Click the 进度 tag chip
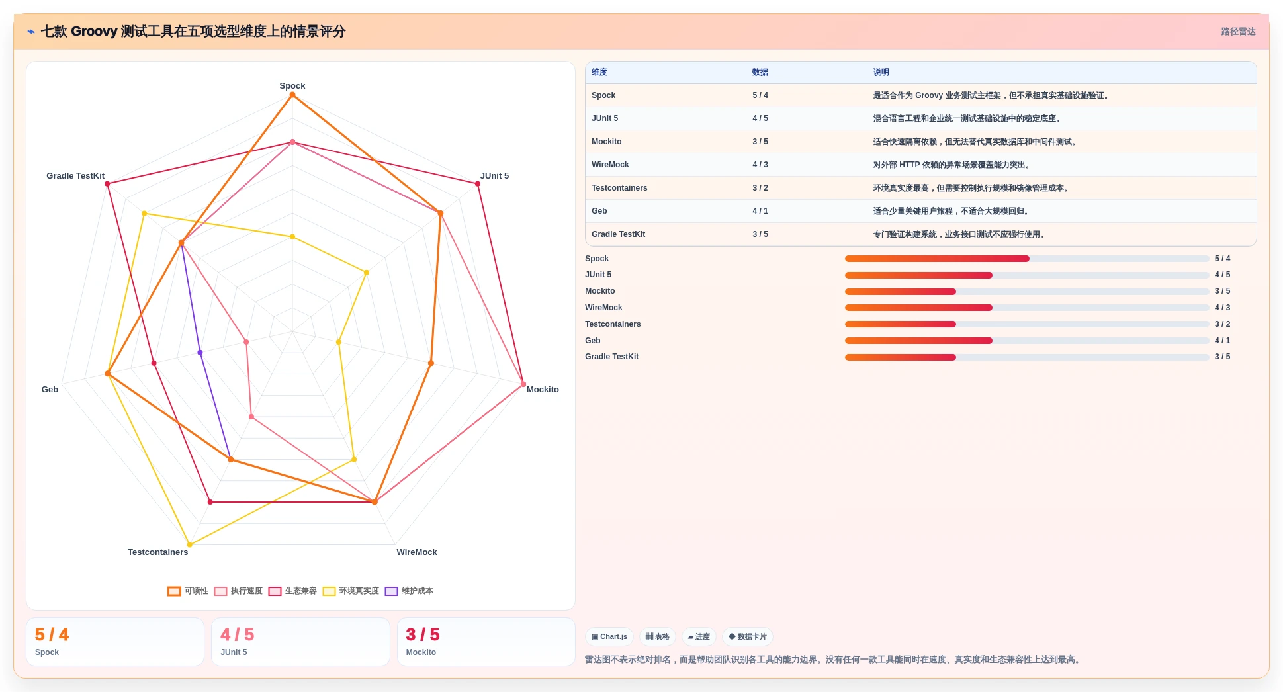The image size is (1283, 692). pos(699,637)
